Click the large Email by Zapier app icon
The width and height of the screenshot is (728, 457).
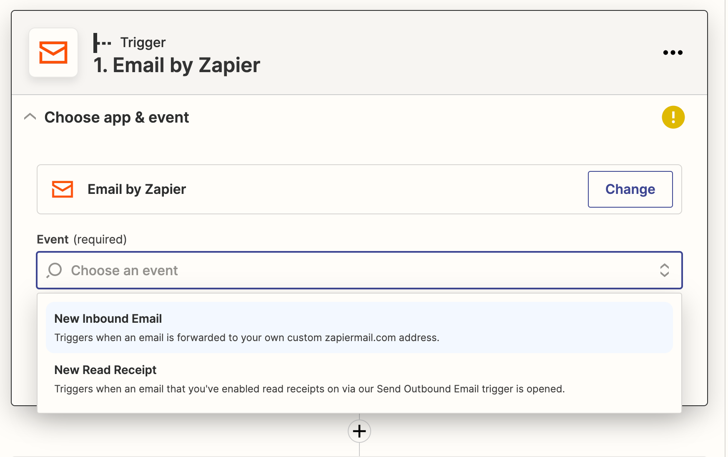coord(53,53)
